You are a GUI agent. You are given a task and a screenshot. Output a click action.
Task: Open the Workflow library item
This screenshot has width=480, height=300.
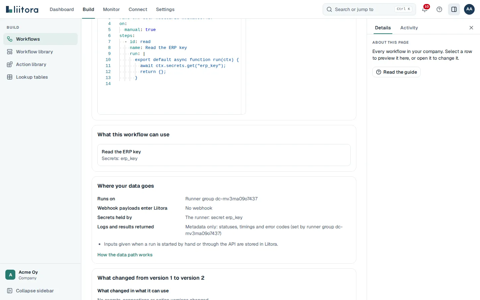(40, 52)
